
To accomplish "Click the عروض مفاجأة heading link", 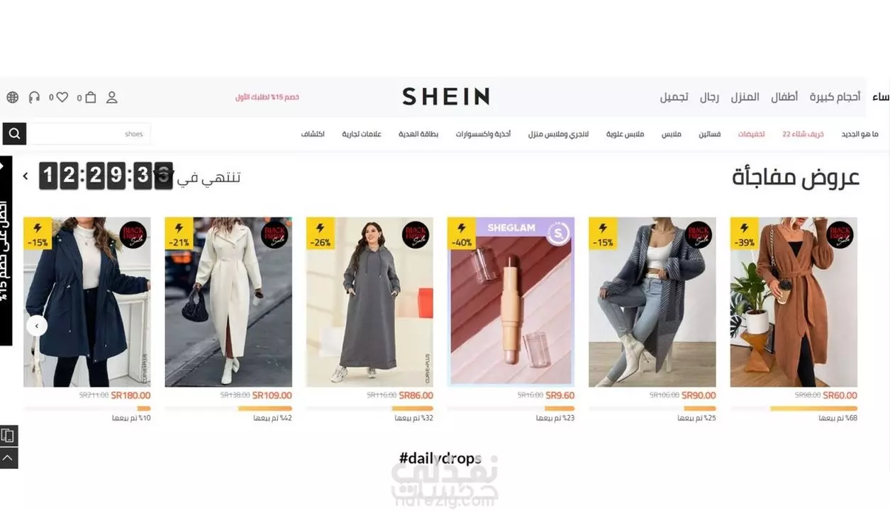I will pos(796,177).
